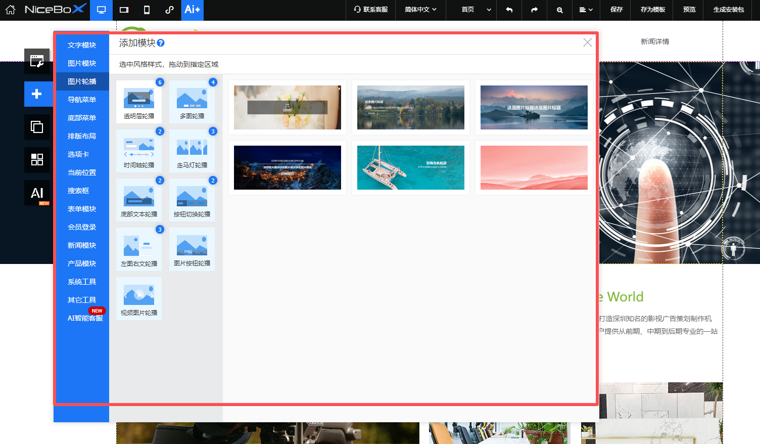
Task: Choose 多图轮播 style icon
Action: coord(192,102)
